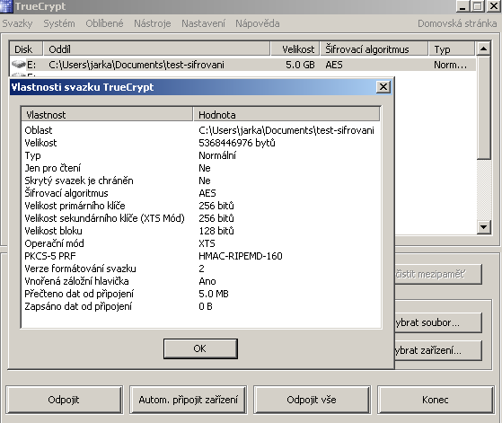Close the Vlastnosti svazku TrueCrypt dialog
This screenshot has height=423, width=502.
point(383,87)
